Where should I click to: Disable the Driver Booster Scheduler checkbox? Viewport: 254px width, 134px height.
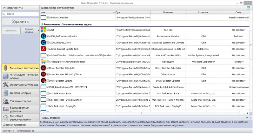click(x=48, y=68)
